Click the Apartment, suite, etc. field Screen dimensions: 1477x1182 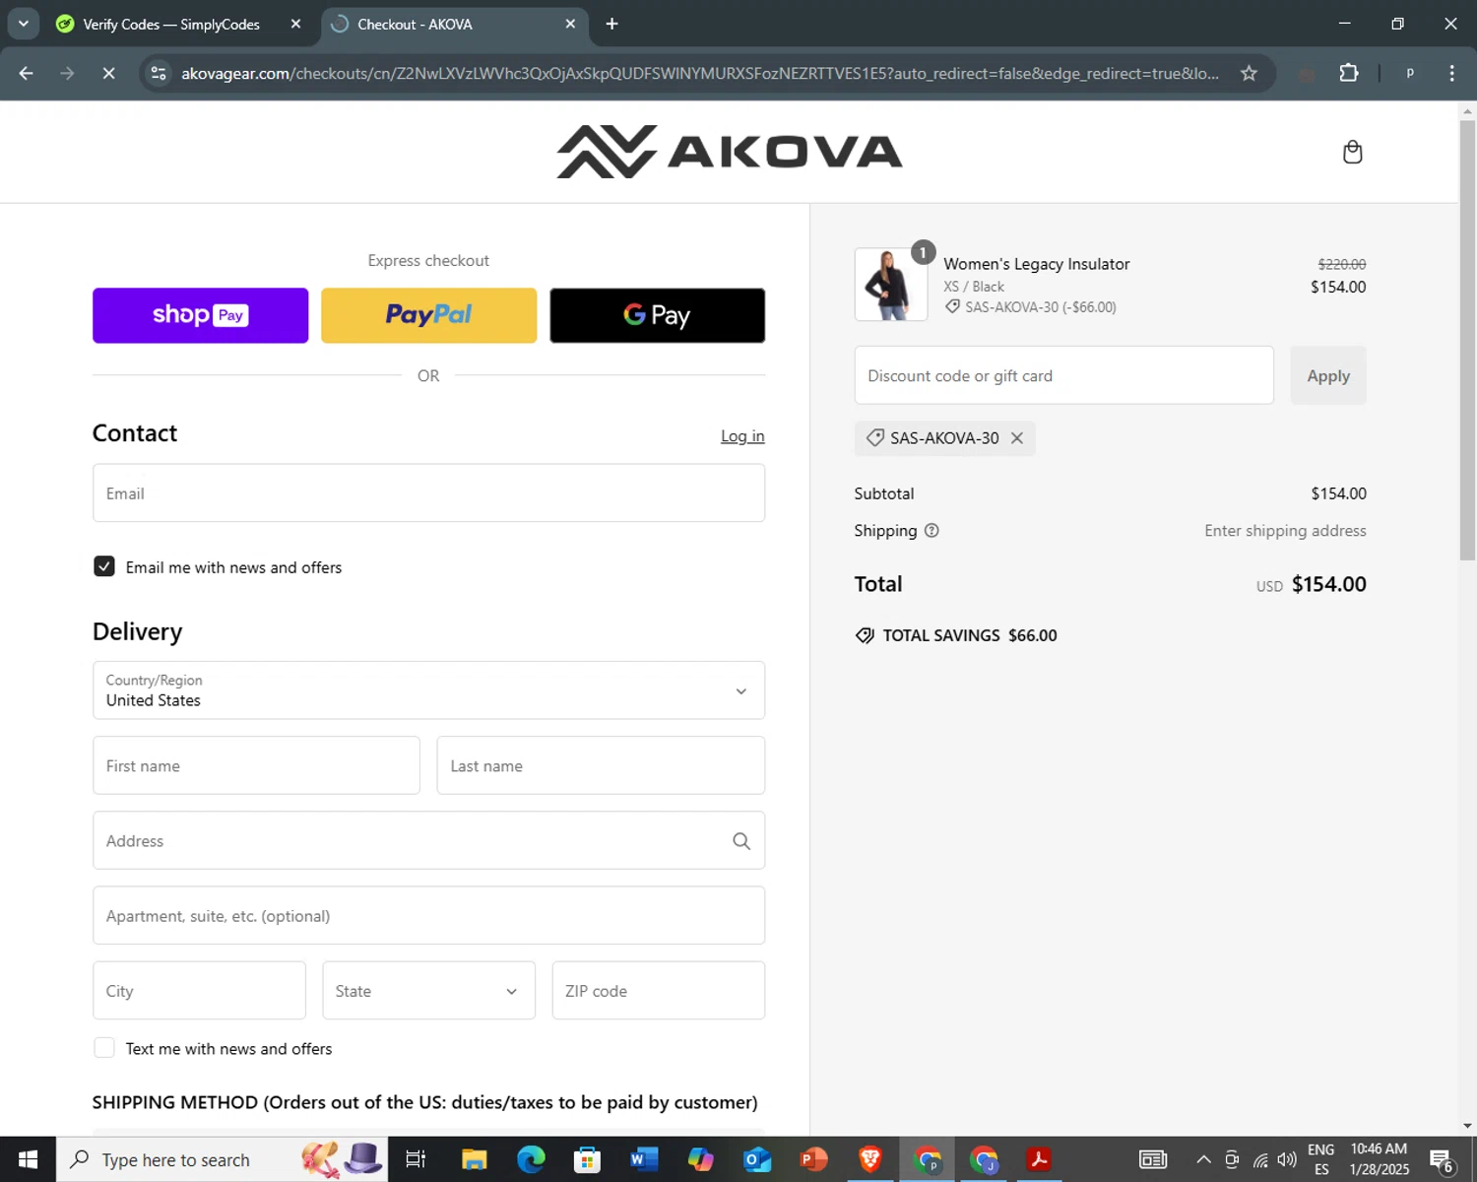(x=428, y=916)
